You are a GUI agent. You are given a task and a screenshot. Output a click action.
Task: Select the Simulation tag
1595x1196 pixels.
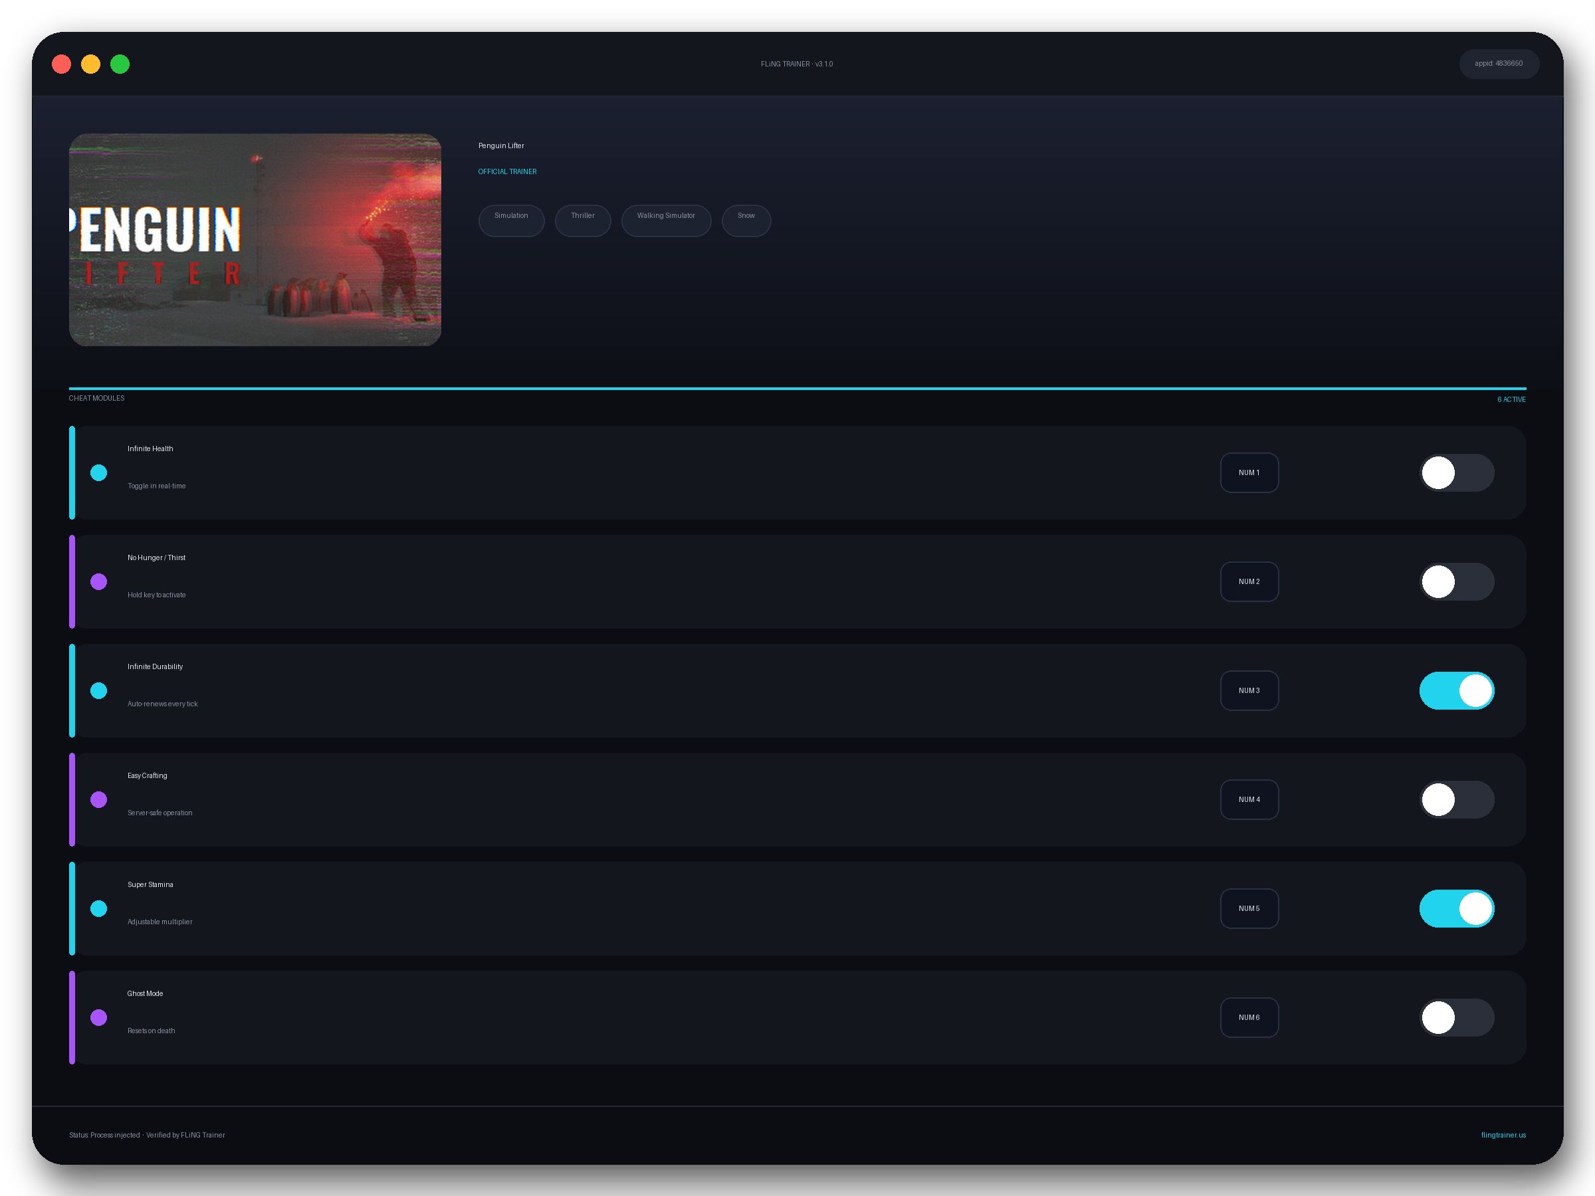[511, 221]
